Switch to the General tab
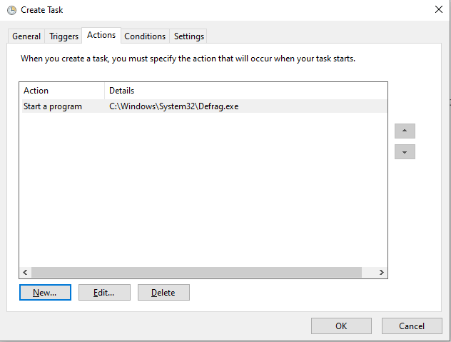Image resolution: width=451 pixels, height=342 pixels. tap(26, 36)
